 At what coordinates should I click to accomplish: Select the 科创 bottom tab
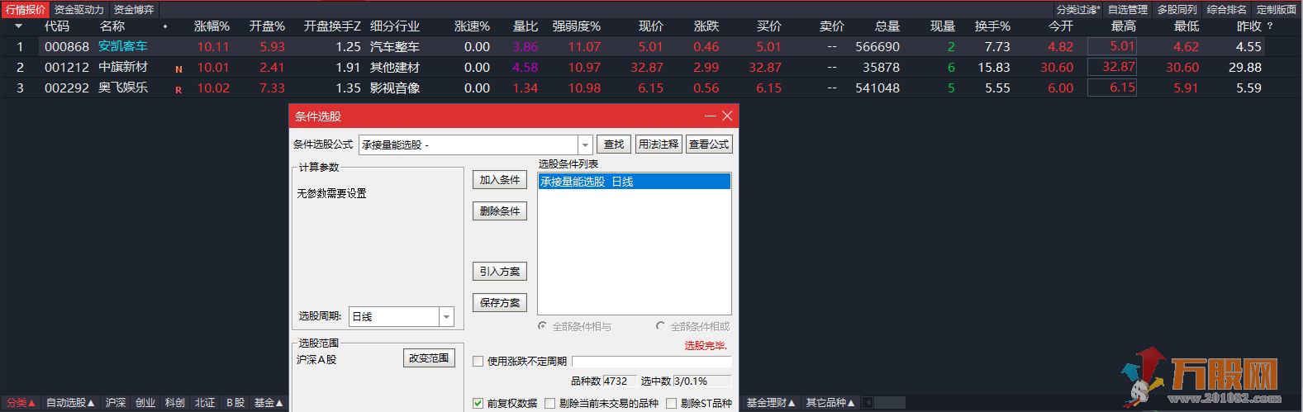click(175, 403)
